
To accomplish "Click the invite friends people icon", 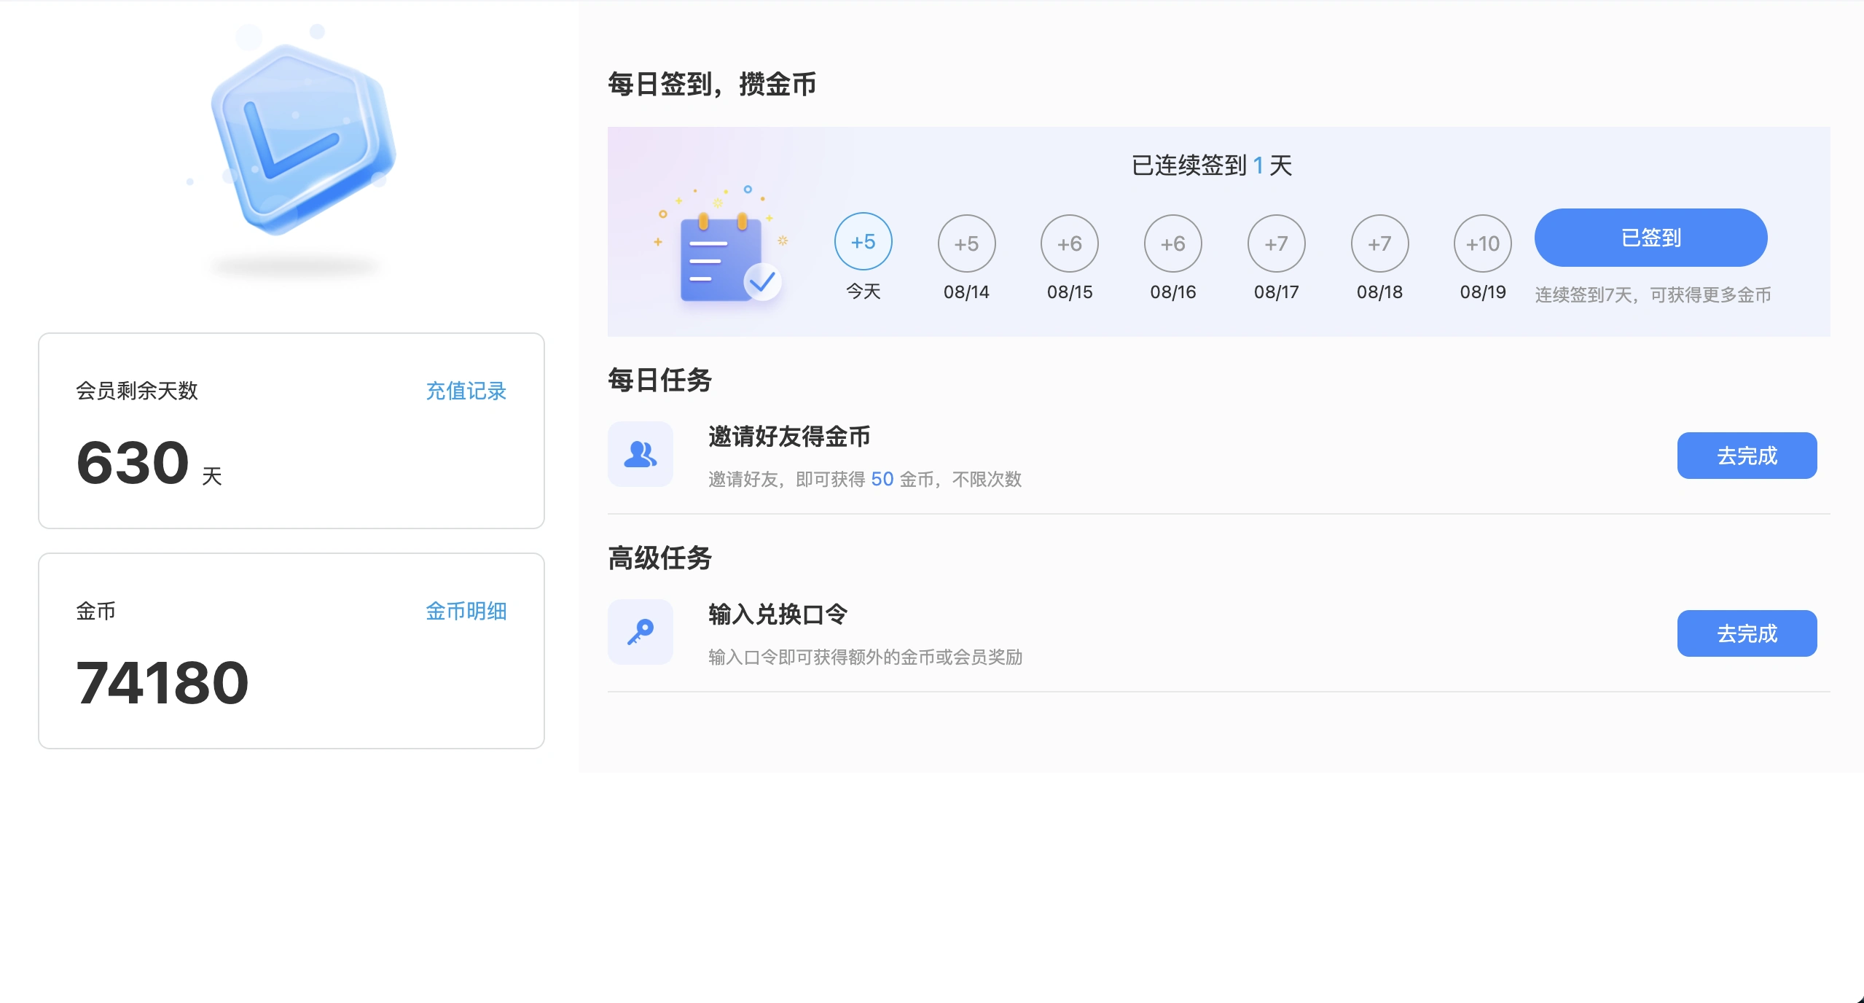I will (x=640, y=453).
